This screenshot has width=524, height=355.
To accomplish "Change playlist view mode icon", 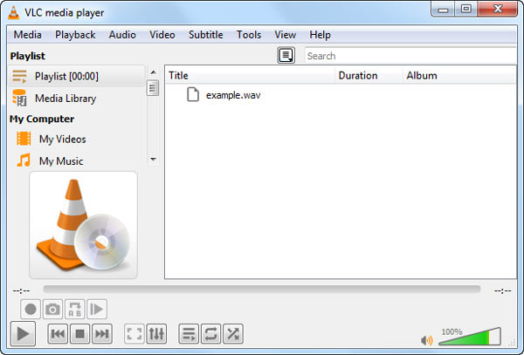I will (x=286, y=55).
